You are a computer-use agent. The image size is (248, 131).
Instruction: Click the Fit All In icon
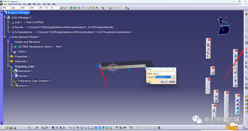click(x=74, y=128)
